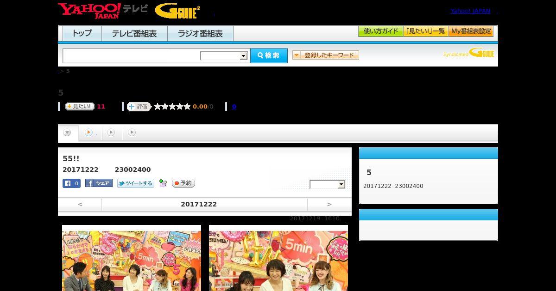Image resolution: width=556 pixels, height=291 pixels.
Task: Expand the 登録したキーワード dropdown
Action: (326, 55)
